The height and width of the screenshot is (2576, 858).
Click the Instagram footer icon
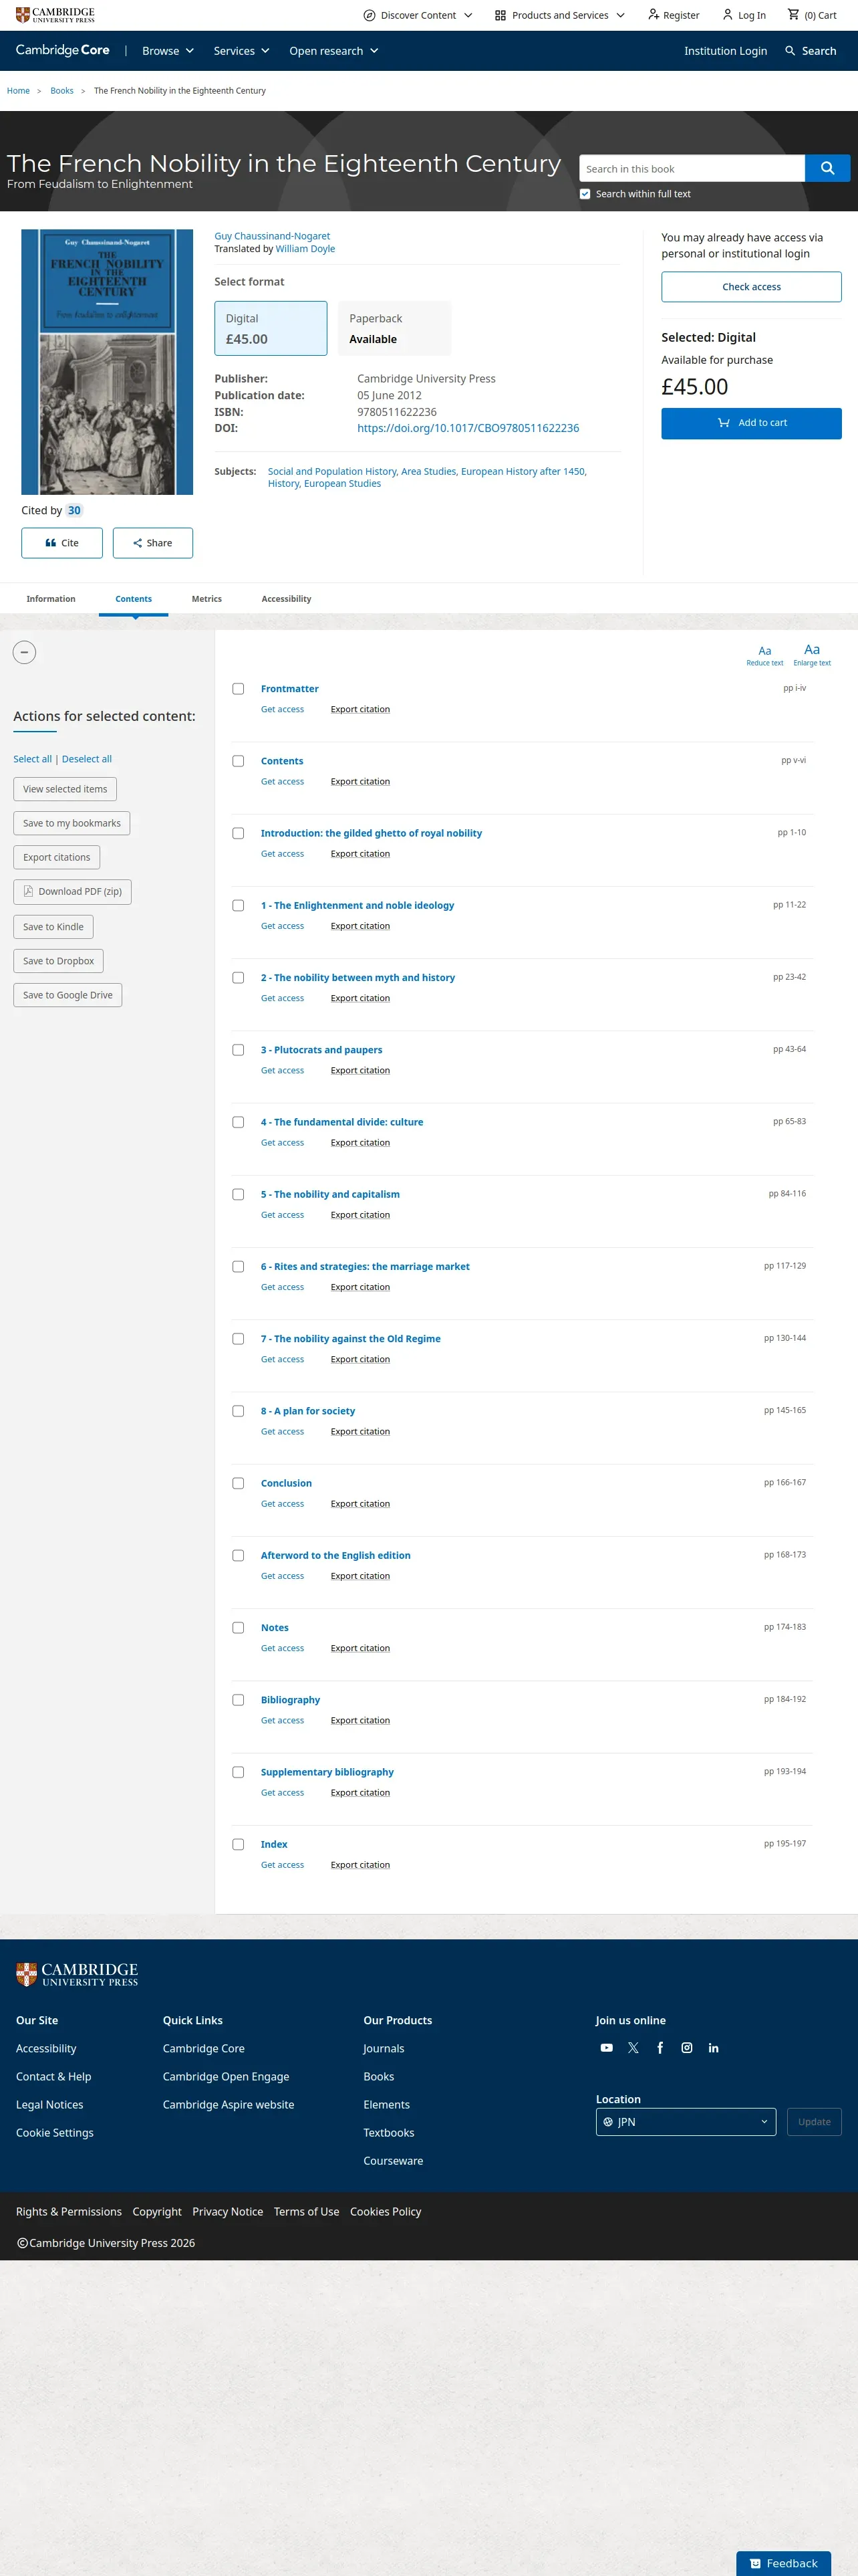pos(687,2047)
